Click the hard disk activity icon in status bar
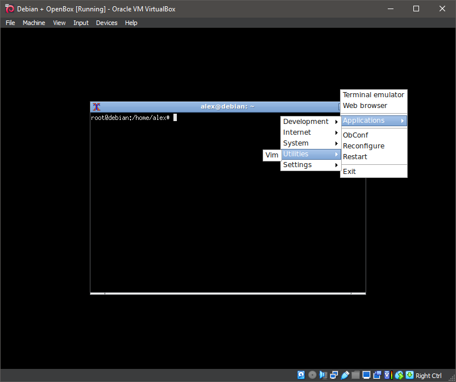This screenshot has width=456, height=382. pos(301,375)
